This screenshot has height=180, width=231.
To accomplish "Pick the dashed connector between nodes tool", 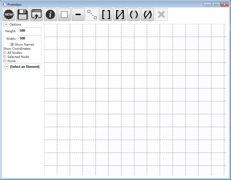I will tap(92, 14).
